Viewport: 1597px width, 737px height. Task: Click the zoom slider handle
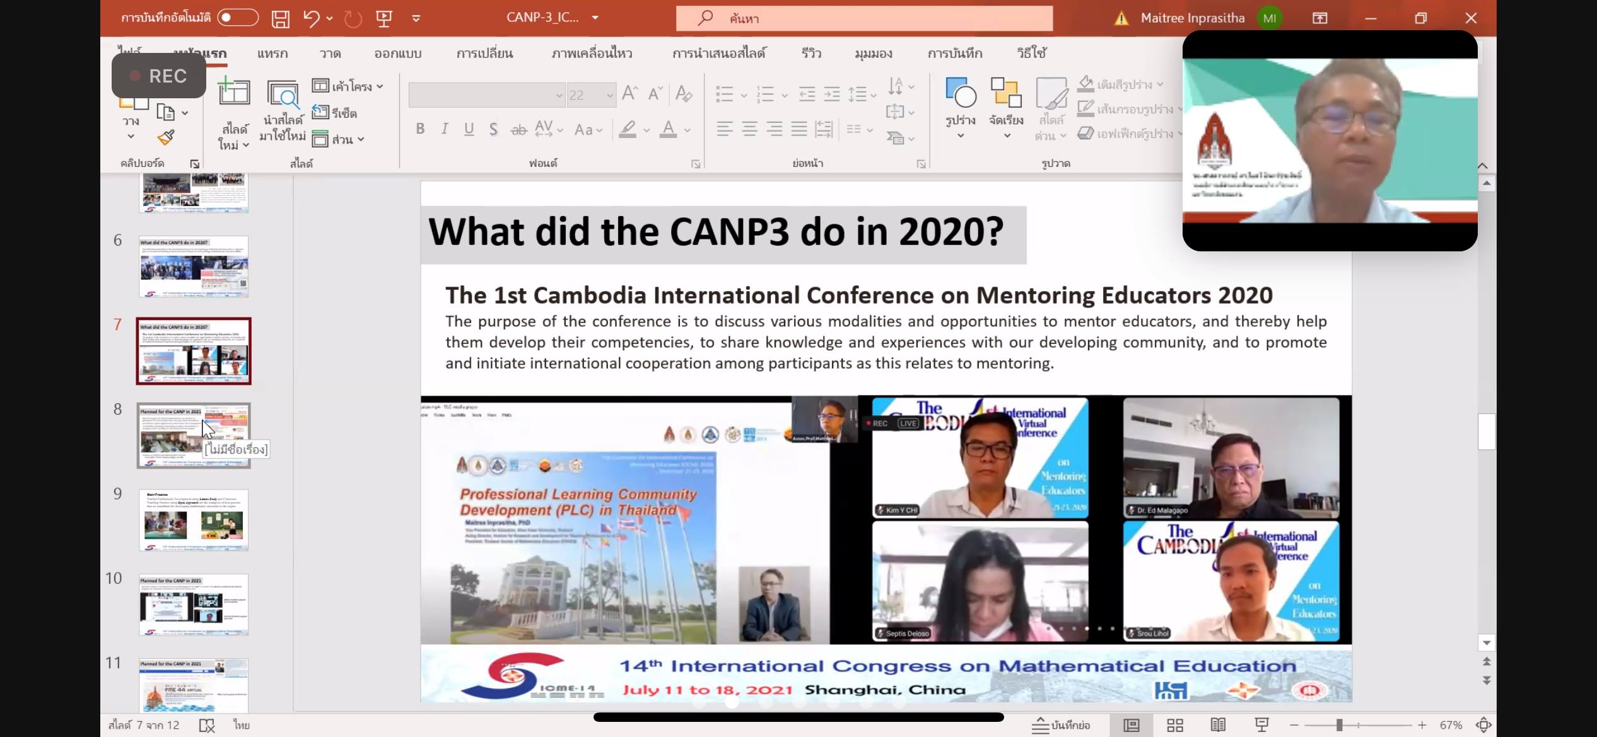click(x=1339, y=725)
